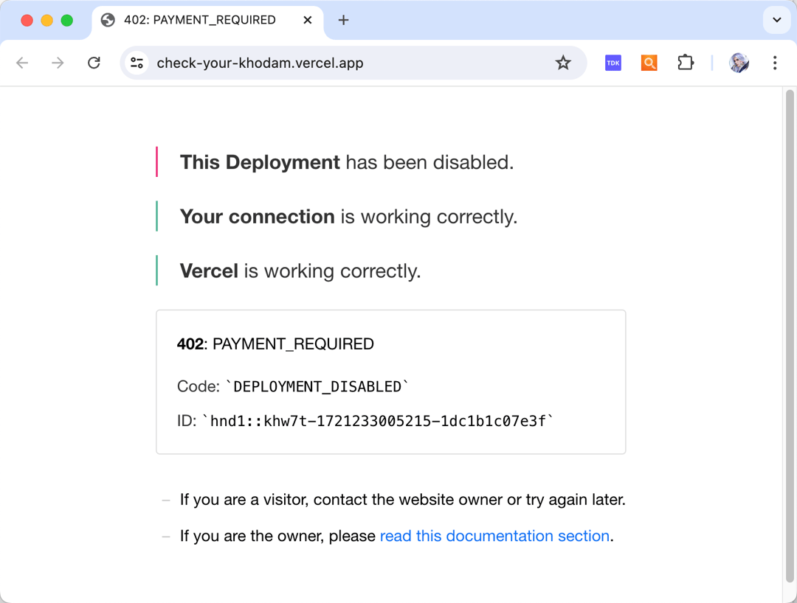Open the profile avatar menu
This screenshot has height=603, width=797.
(739, 63)
